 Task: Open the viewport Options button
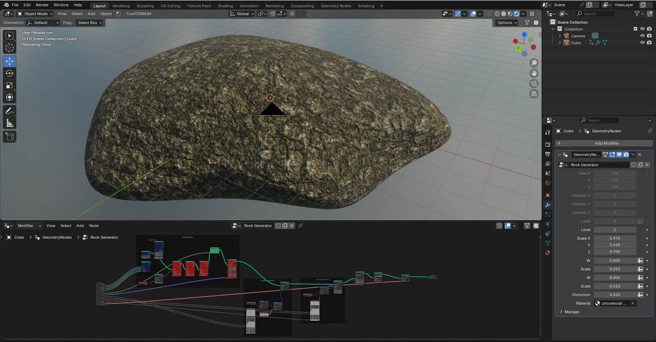[507, 23]
